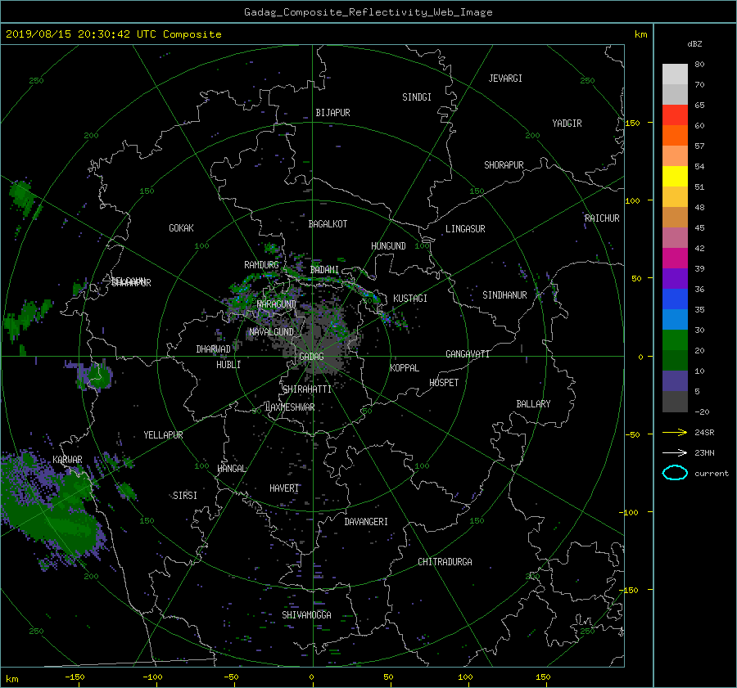Click the BADAMI city label
Viewport: 737px width, 688px height.
tap(324, 270)
